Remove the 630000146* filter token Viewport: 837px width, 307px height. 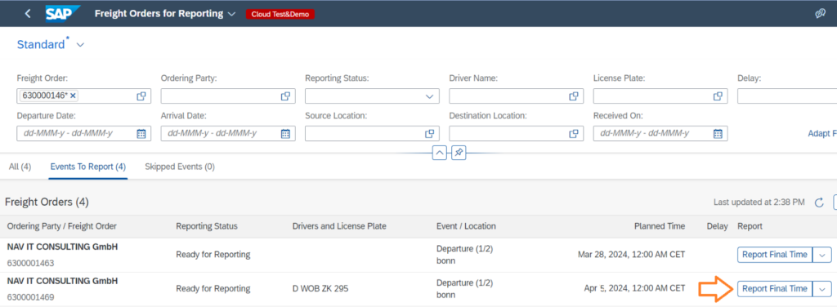tap(73, 96)
